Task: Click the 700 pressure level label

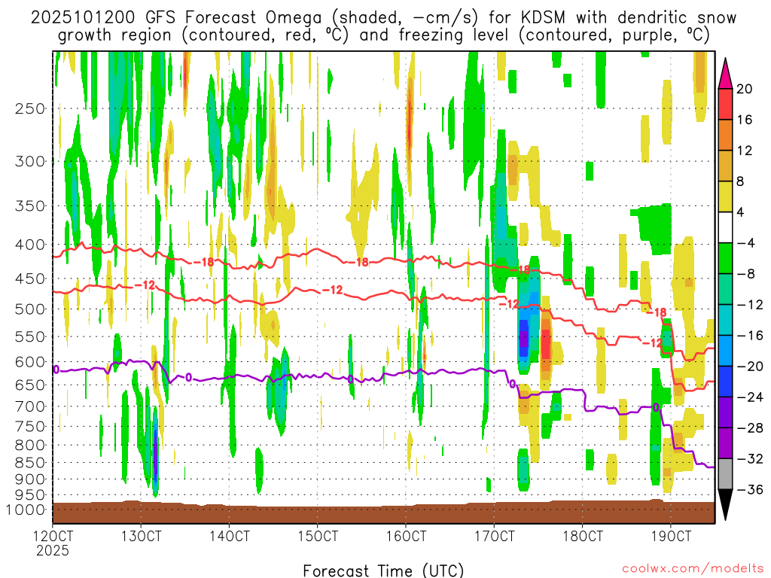Action: [30, 406]
